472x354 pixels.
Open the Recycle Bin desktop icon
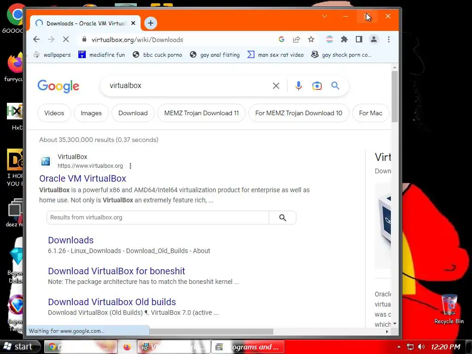[x=449, y=309]
